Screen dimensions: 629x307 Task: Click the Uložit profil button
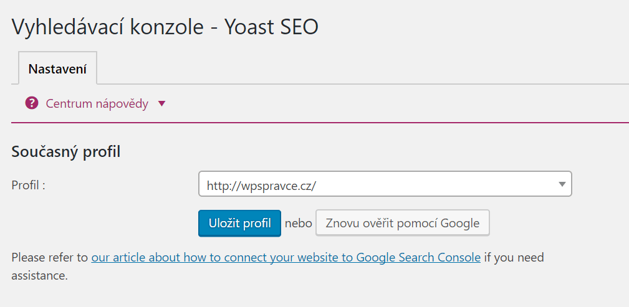239,223
